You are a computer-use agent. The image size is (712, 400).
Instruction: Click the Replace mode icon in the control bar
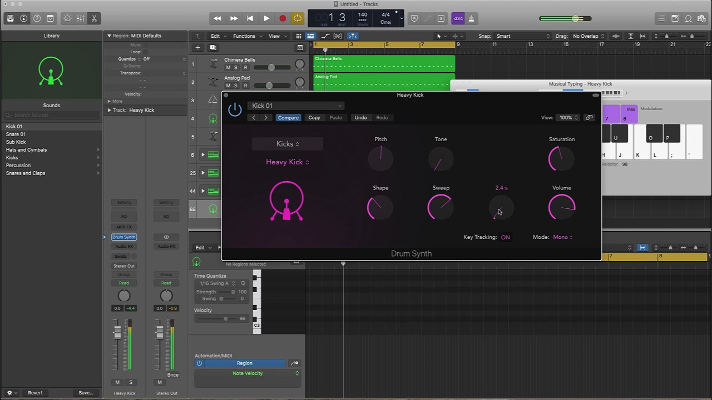click(x=414, y=18)
